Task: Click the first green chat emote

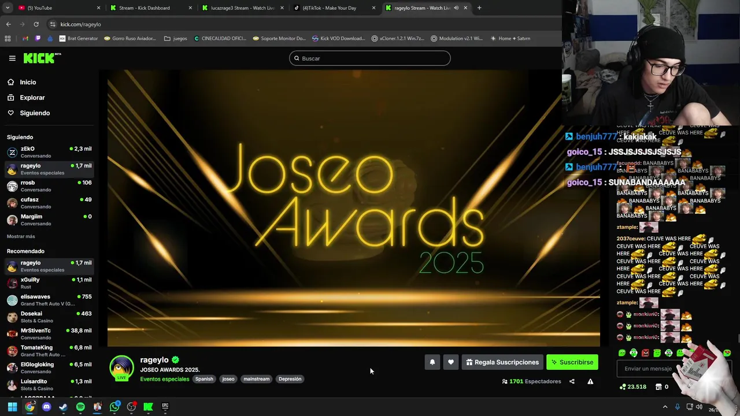Action: [x=622, y=353]
